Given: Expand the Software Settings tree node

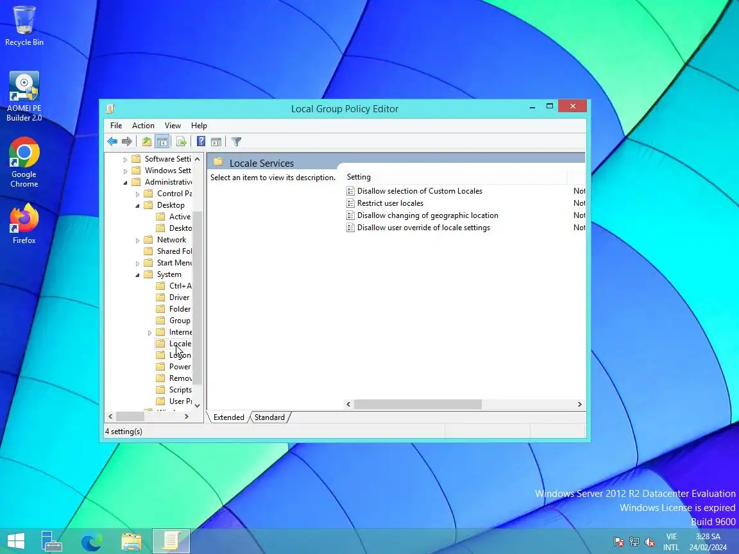Looking at the screenshot, I should coord(125,160).
